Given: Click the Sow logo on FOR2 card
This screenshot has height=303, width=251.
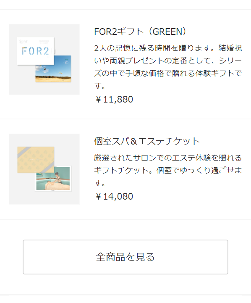Looking at the screenshot, I should 24,41.
